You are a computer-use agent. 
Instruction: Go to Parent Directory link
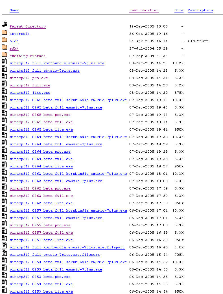(28, 26)
